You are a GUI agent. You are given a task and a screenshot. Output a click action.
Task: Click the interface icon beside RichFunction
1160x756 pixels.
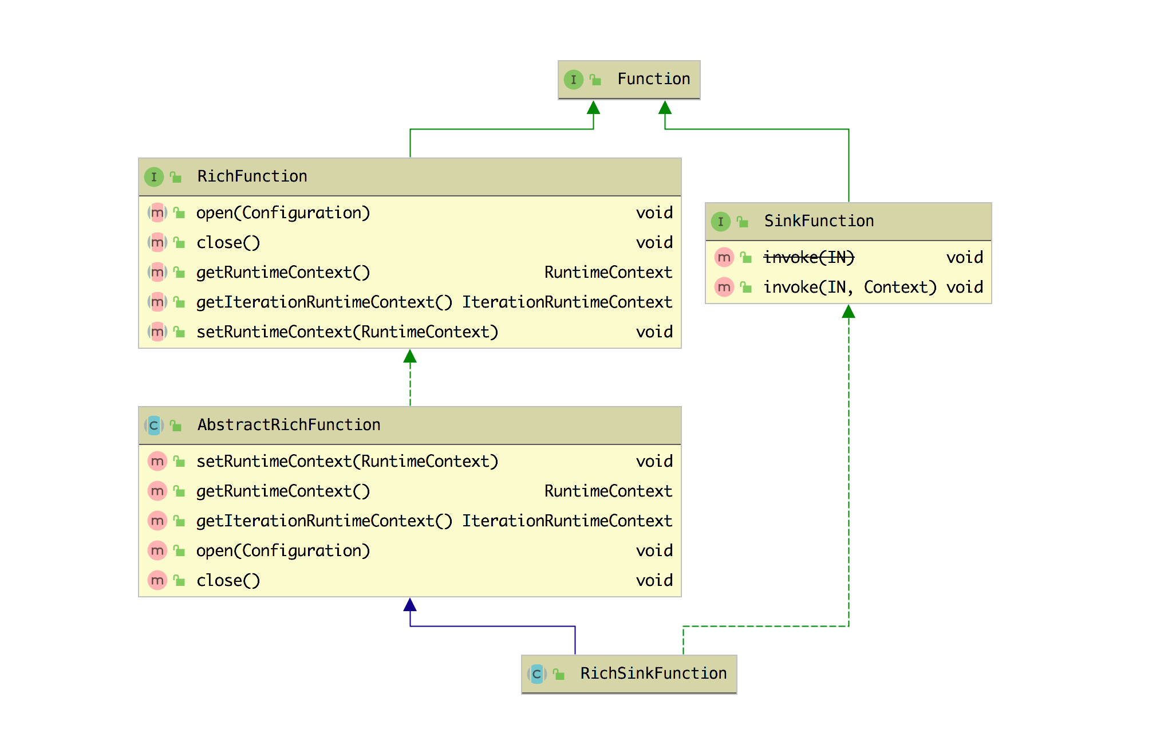point(153,177)
